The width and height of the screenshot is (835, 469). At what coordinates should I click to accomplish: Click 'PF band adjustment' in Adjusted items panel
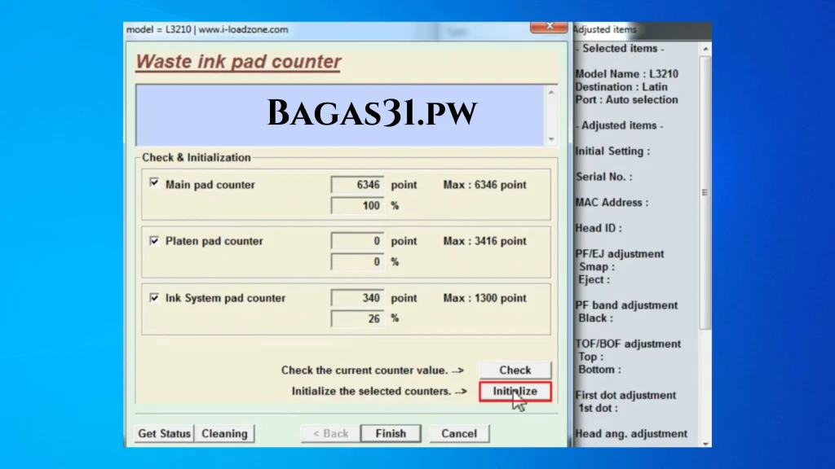pos(626,305)
